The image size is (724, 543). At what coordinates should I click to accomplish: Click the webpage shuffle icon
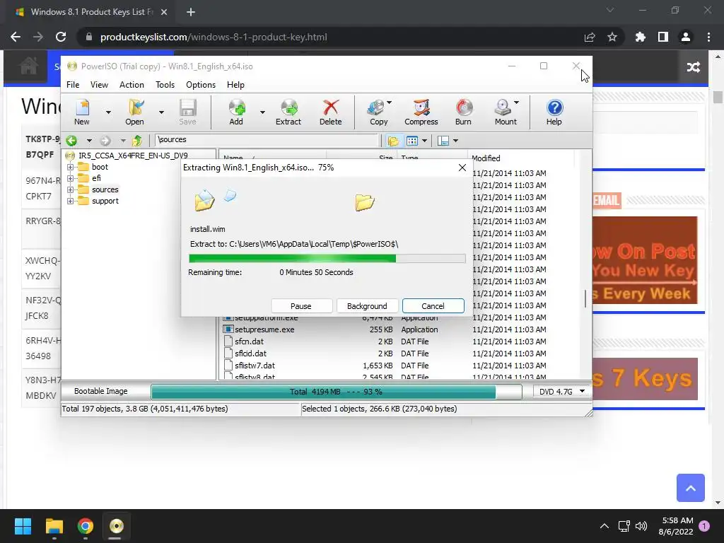(x=693, y=67)
